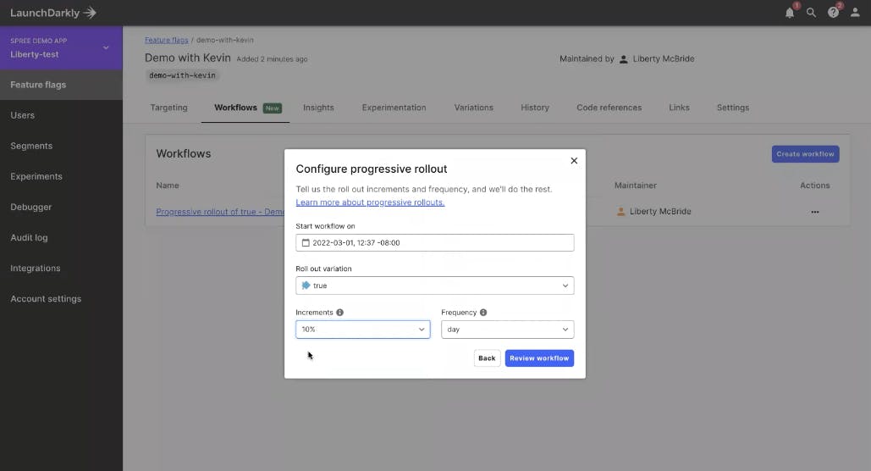
Task: Click the Create workflow button
Action: click(x=805, y=154)
